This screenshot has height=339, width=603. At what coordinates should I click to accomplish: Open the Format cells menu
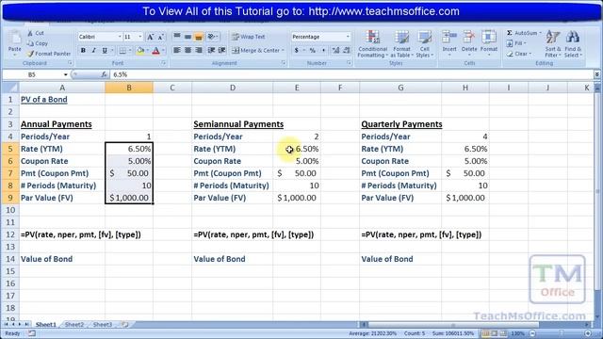pos(489,43)
